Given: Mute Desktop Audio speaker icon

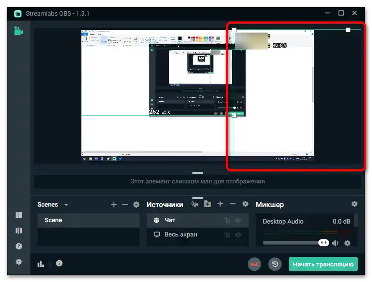Looking at the screenshot, I should click(x=335, y=243).
